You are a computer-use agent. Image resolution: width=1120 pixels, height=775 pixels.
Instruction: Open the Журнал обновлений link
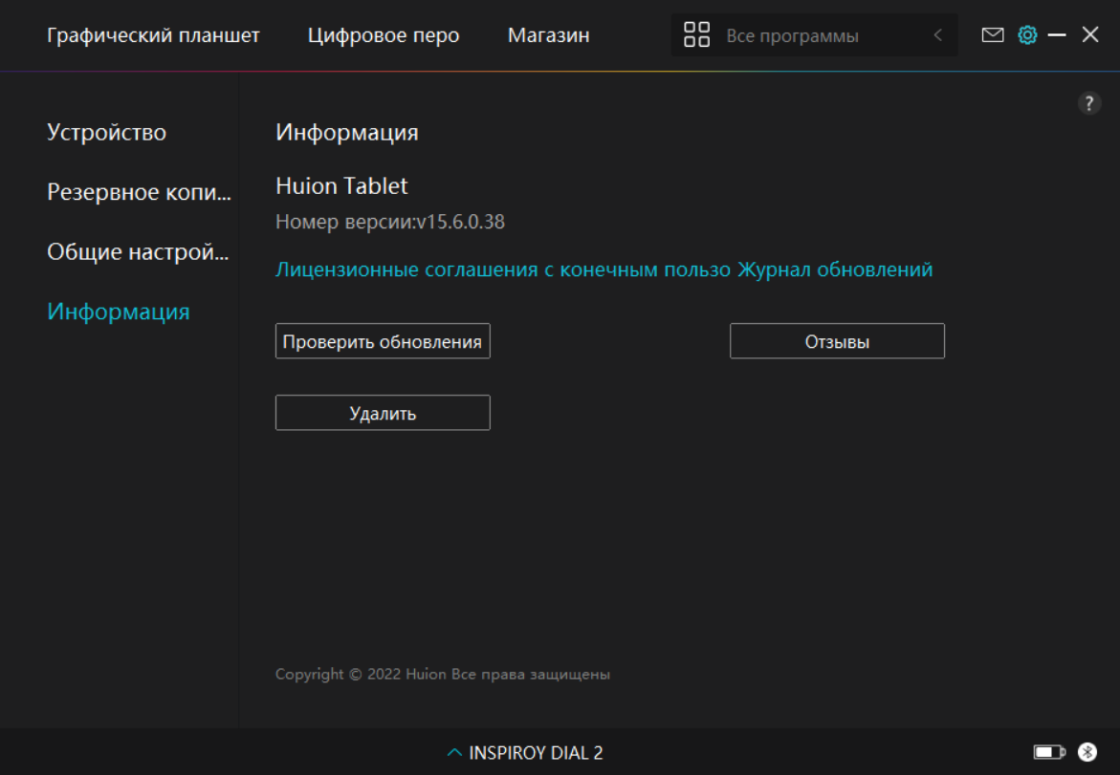pyautogui.click(x=834, y=269)
